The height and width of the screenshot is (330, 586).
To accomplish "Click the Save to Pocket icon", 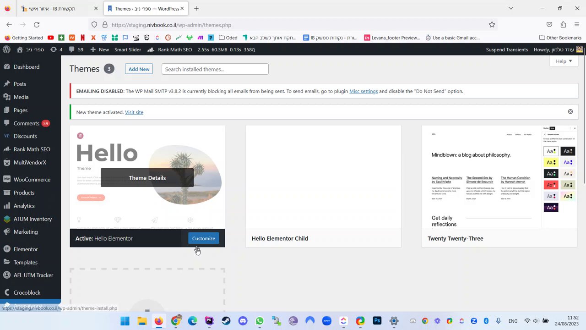I will (x=549, y=25).
